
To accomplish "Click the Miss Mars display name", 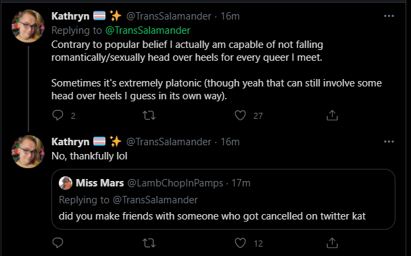I will [99, 183].
